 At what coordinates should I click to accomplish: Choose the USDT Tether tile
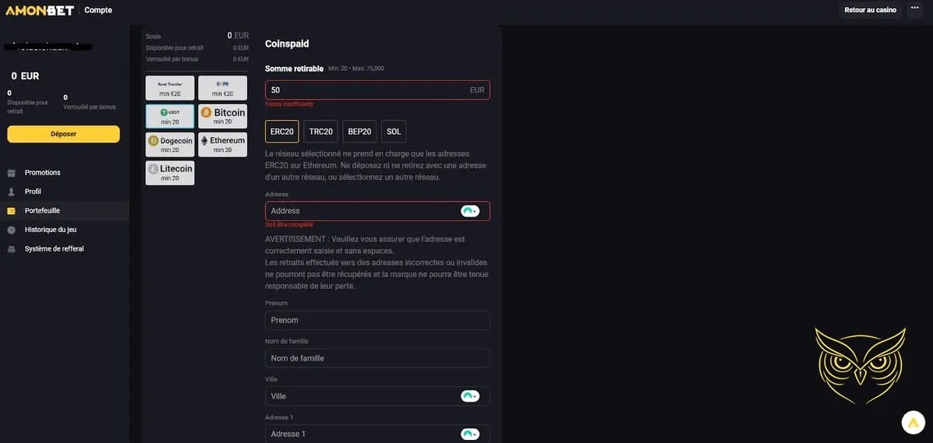click(x=170, y=116)
